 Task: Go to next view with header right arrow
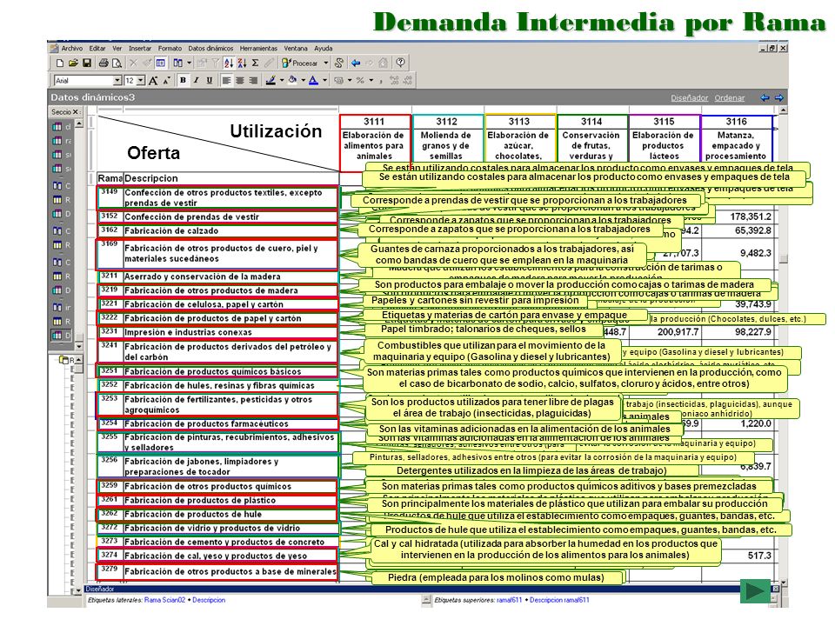click(x=779, y=97)
